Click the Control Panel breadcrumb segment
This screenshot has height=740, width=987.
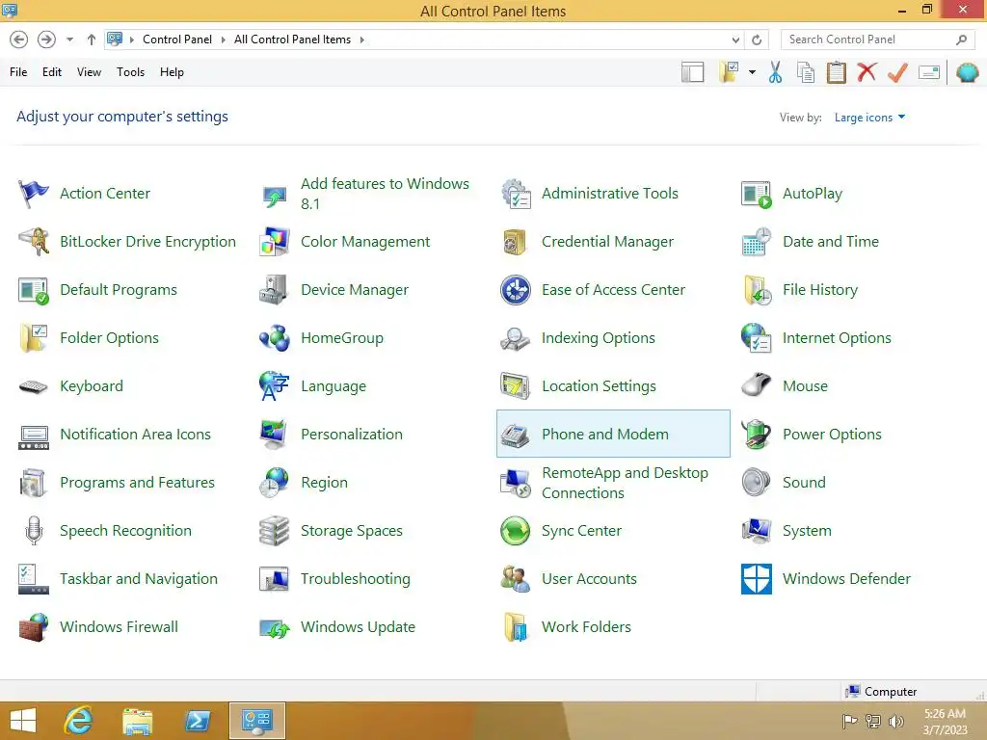(177, 40)
